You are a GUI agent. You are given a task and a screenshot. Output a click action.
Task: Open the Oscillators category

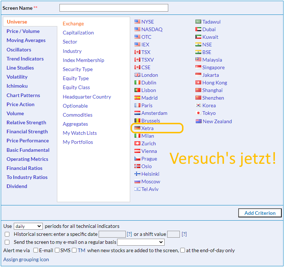[x=19, y=50]
